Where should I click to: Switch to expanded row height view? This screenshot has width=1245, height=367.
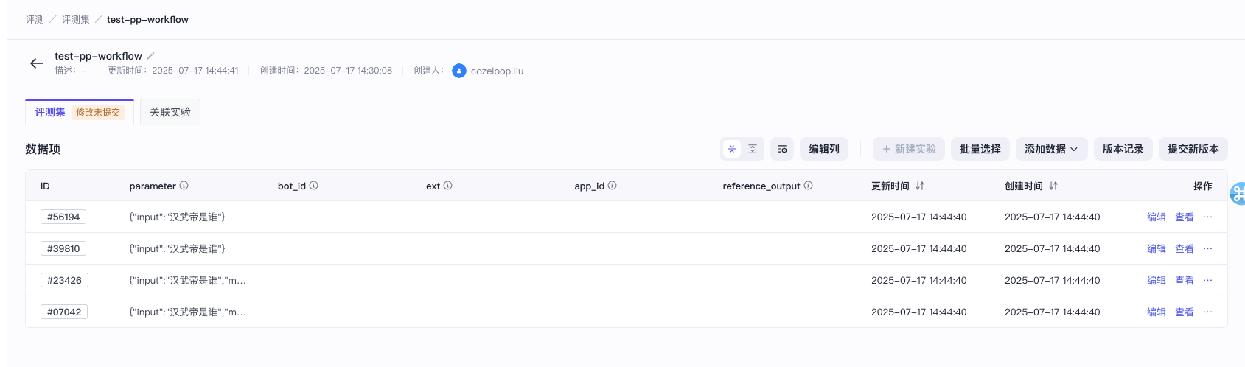click(753, 149)
